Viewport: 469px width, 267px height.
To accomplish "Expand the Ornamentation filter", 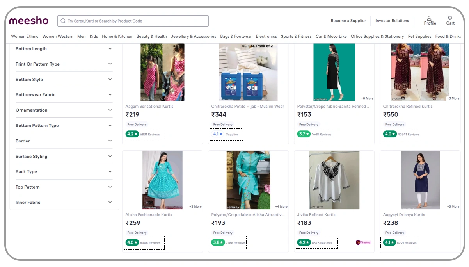I will click(x=64, y=110).
